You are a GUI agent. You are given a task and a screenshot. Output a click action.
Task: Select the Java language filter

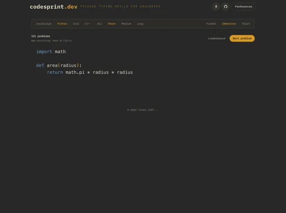click(x=76, y=24)
